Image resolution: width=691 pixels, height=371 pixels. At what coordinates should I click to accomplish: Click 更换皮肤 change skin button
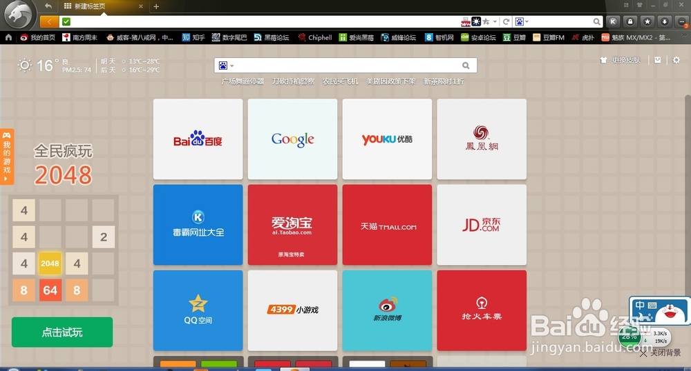tap(621, 60)
